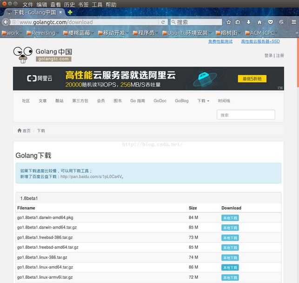Viewport: 299px width, 283px height.
Task: Click the Golang gopher logo
Action: pos(23,55)
